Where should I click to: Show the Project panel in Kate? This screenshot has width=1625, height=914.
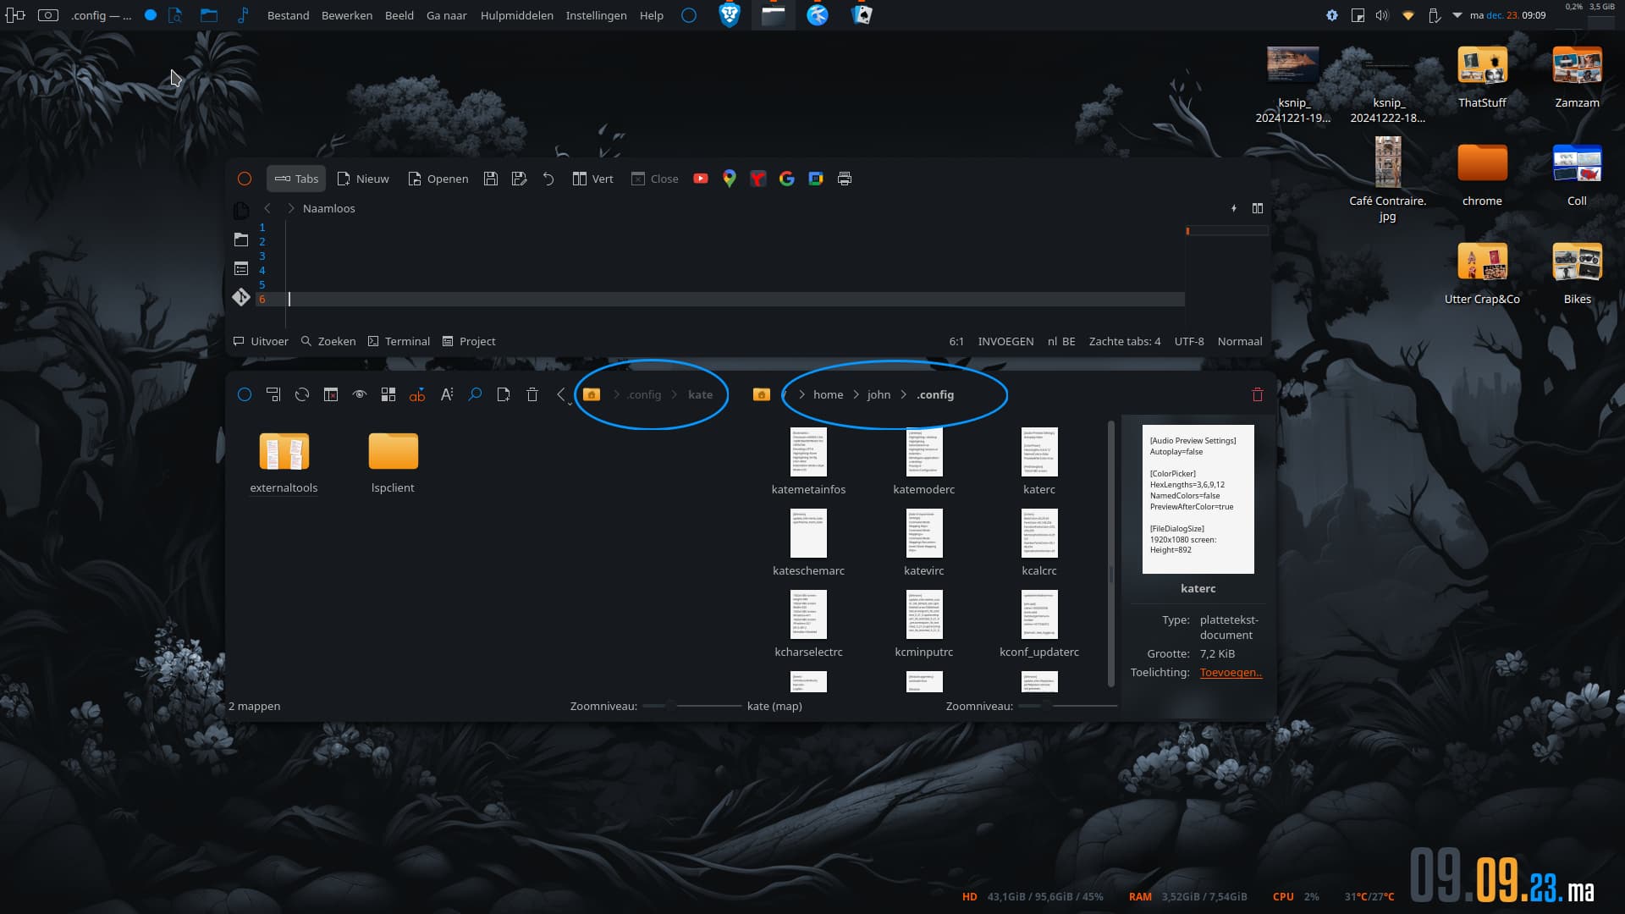click(x=469, y=341)
